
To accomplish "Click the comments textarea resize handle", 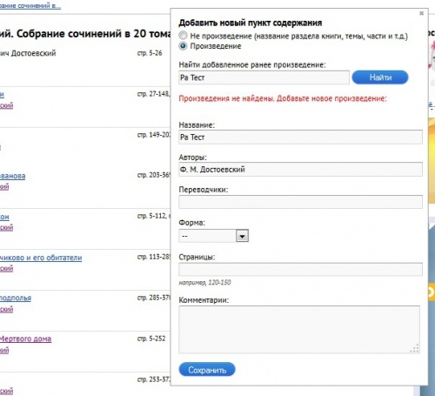I will tap(415, 348).
